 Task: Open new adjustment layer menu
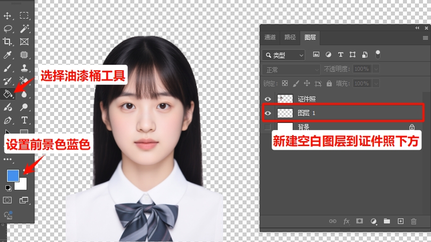pyautogui.click(x=373, y=221)
